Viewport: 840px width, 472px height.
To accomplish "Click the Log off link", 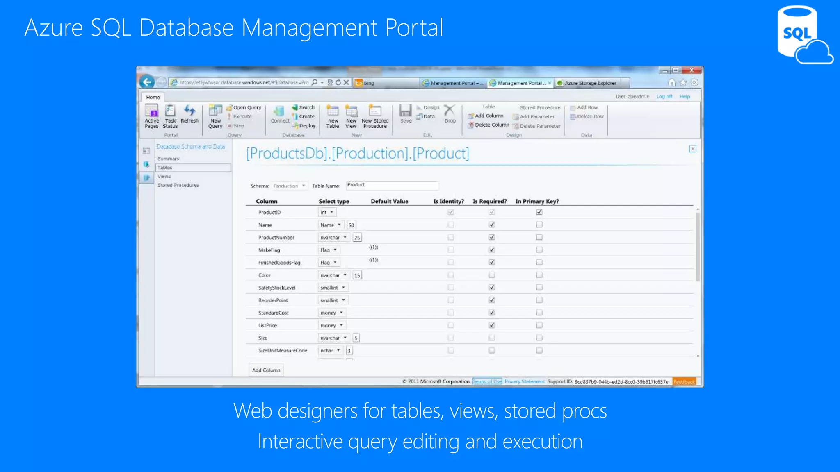I will [x=664, y=96].
